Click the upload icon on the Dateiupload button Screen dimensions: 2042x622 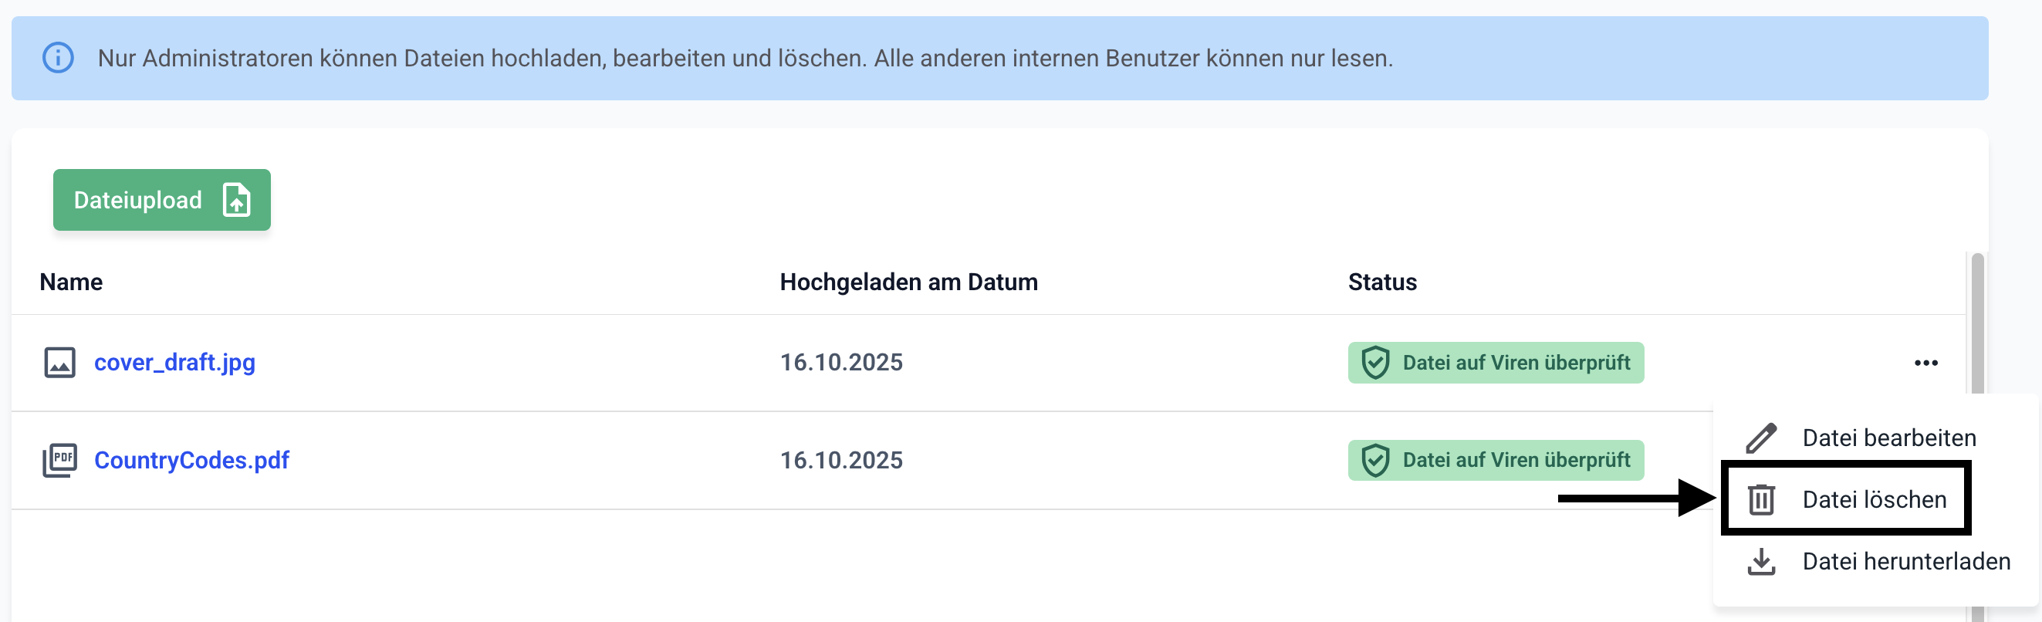[236, 200]
